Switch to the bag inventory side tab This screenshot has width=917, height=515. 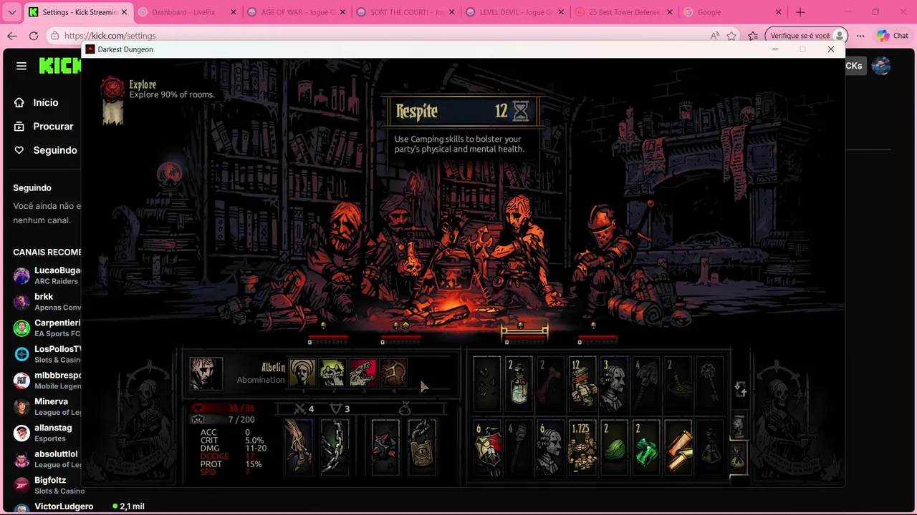pos(738,456)
